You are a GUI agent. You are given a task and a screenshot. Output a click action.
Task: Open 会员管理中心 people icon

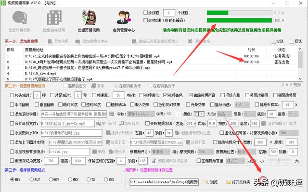124,18
